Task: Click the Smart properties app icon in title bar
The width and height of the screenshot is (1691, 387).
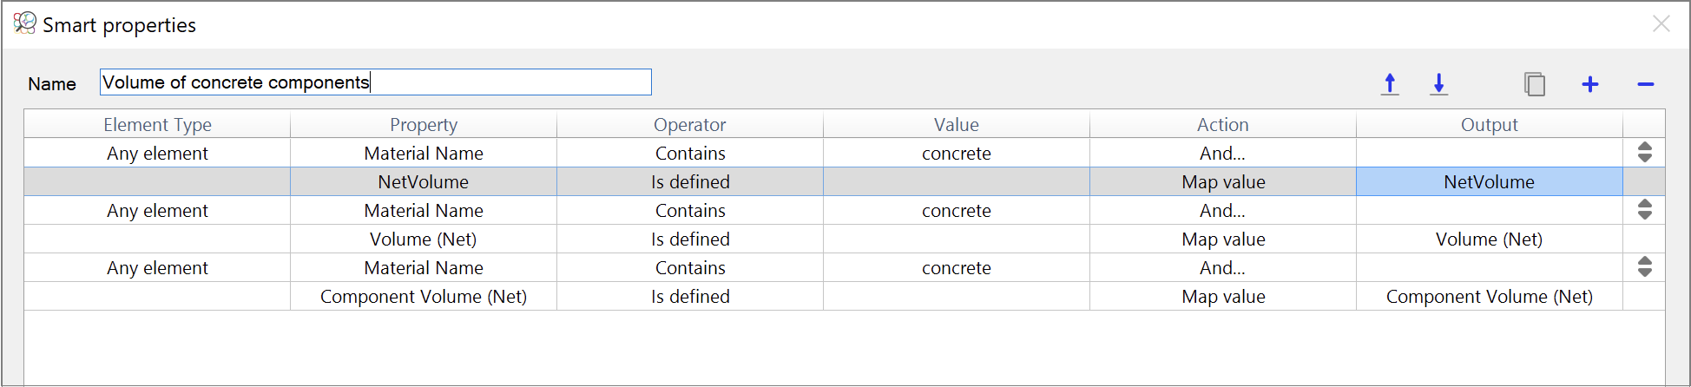Action: pos(25,23)
